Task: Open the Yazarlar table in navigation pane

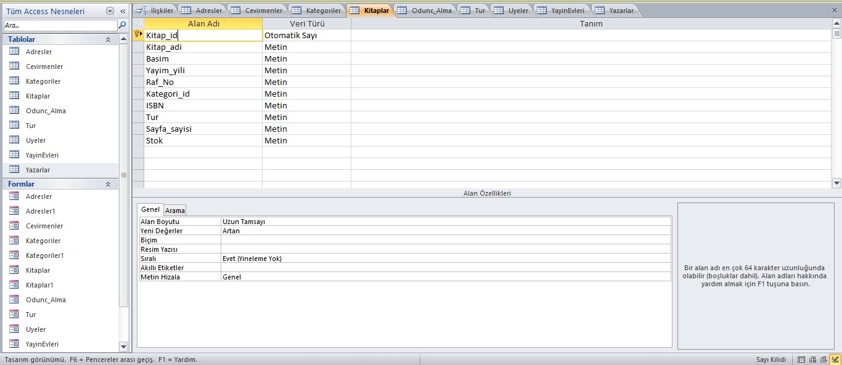Action: [x=38, y=170]
